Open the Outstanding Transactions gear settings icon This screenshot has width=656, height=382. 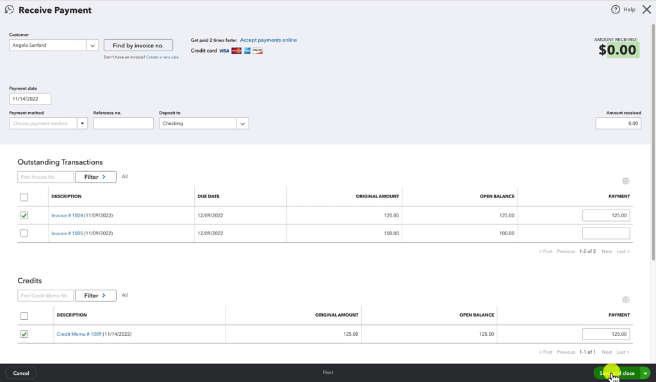pyautogui.click(x=626, y=181)
